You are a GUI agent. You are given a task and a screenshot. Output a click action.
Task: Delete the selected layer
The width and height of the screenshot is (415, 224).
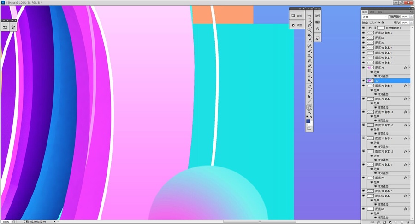click(408, 222)
